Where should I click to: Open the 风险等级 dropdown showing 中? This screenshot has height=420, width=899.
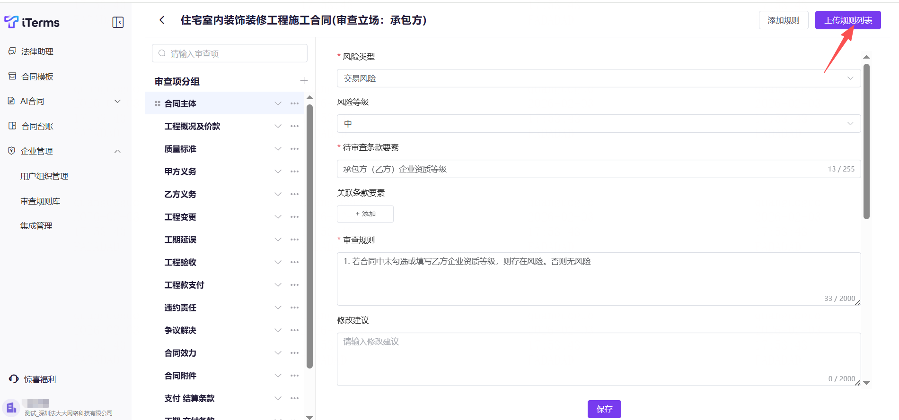click(599, 124)
